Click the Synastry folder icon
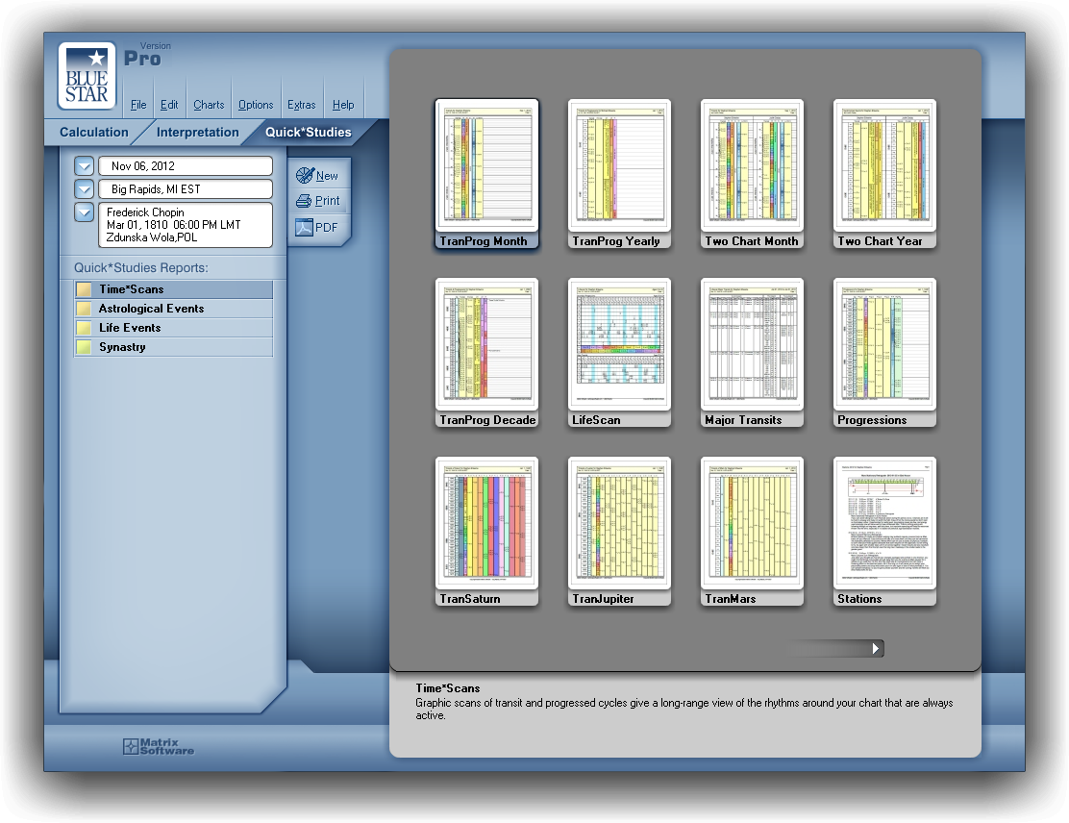The height and width of the screenshot is (823, 1069). [x=84, y=346]
